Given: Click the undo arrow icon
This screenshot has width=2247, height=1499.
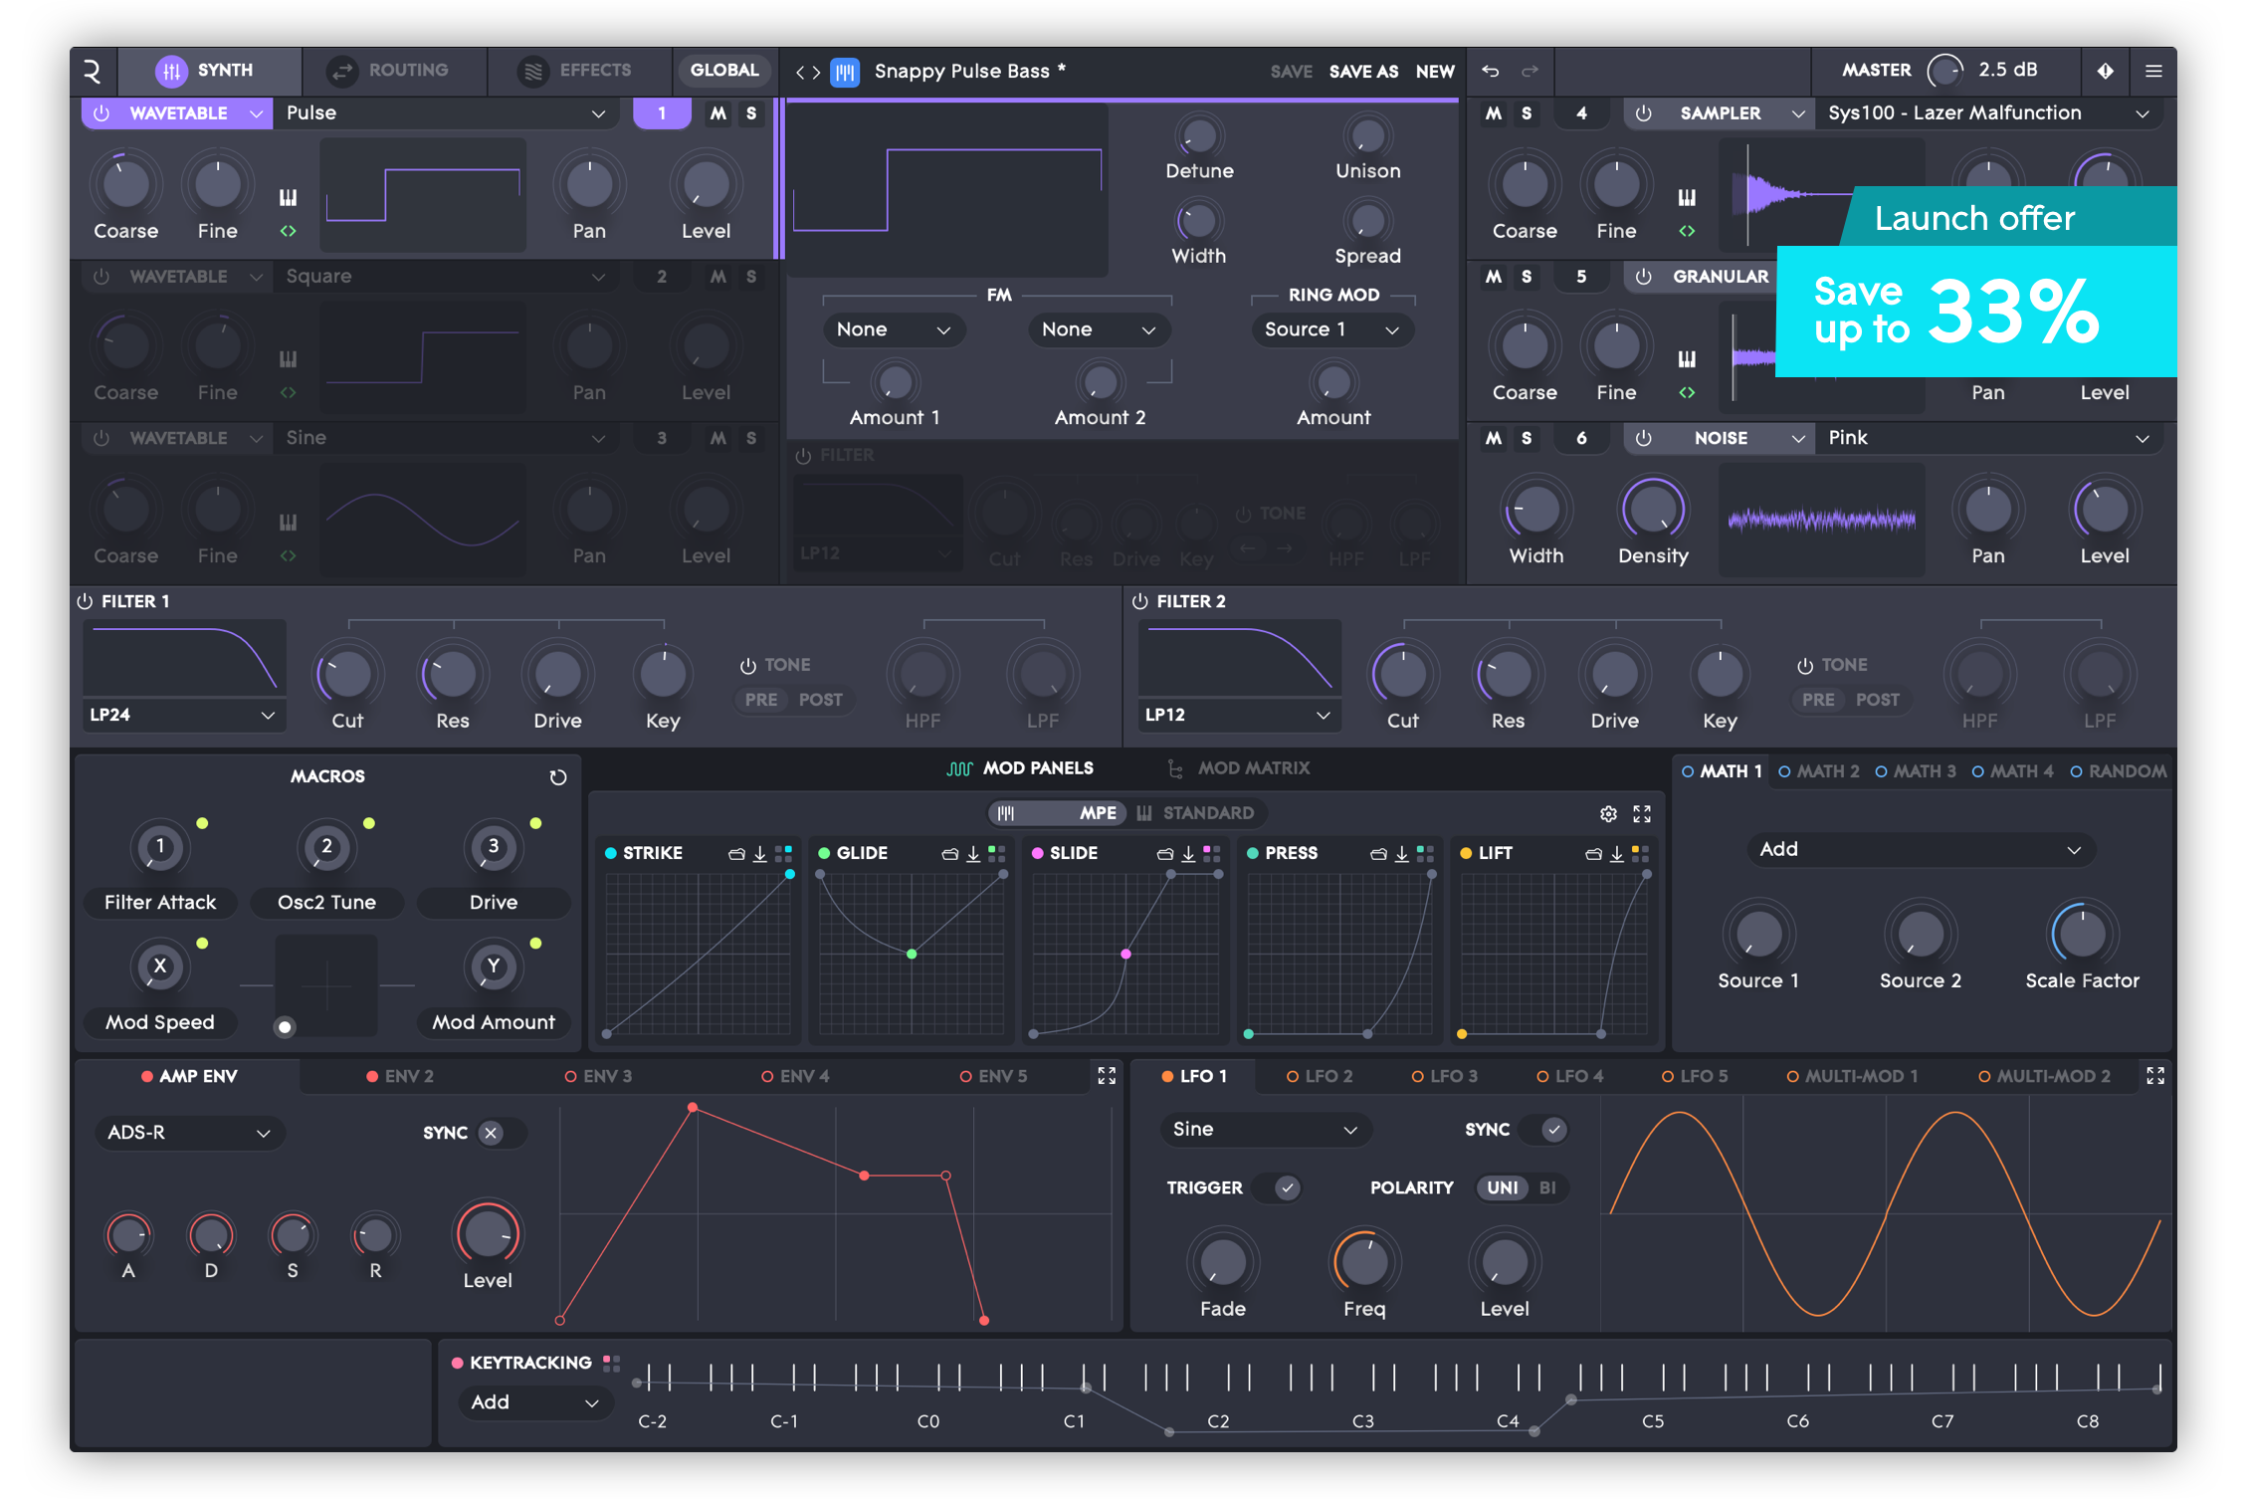Looking at the screenshot, I should (x=1490, y=71).
